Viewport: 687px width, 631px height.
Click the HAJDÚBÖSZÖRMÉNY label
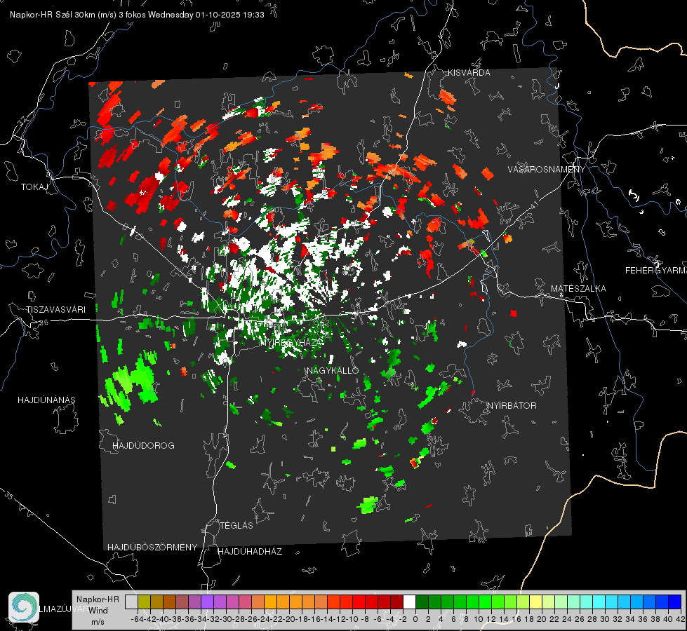coord(152,548)
